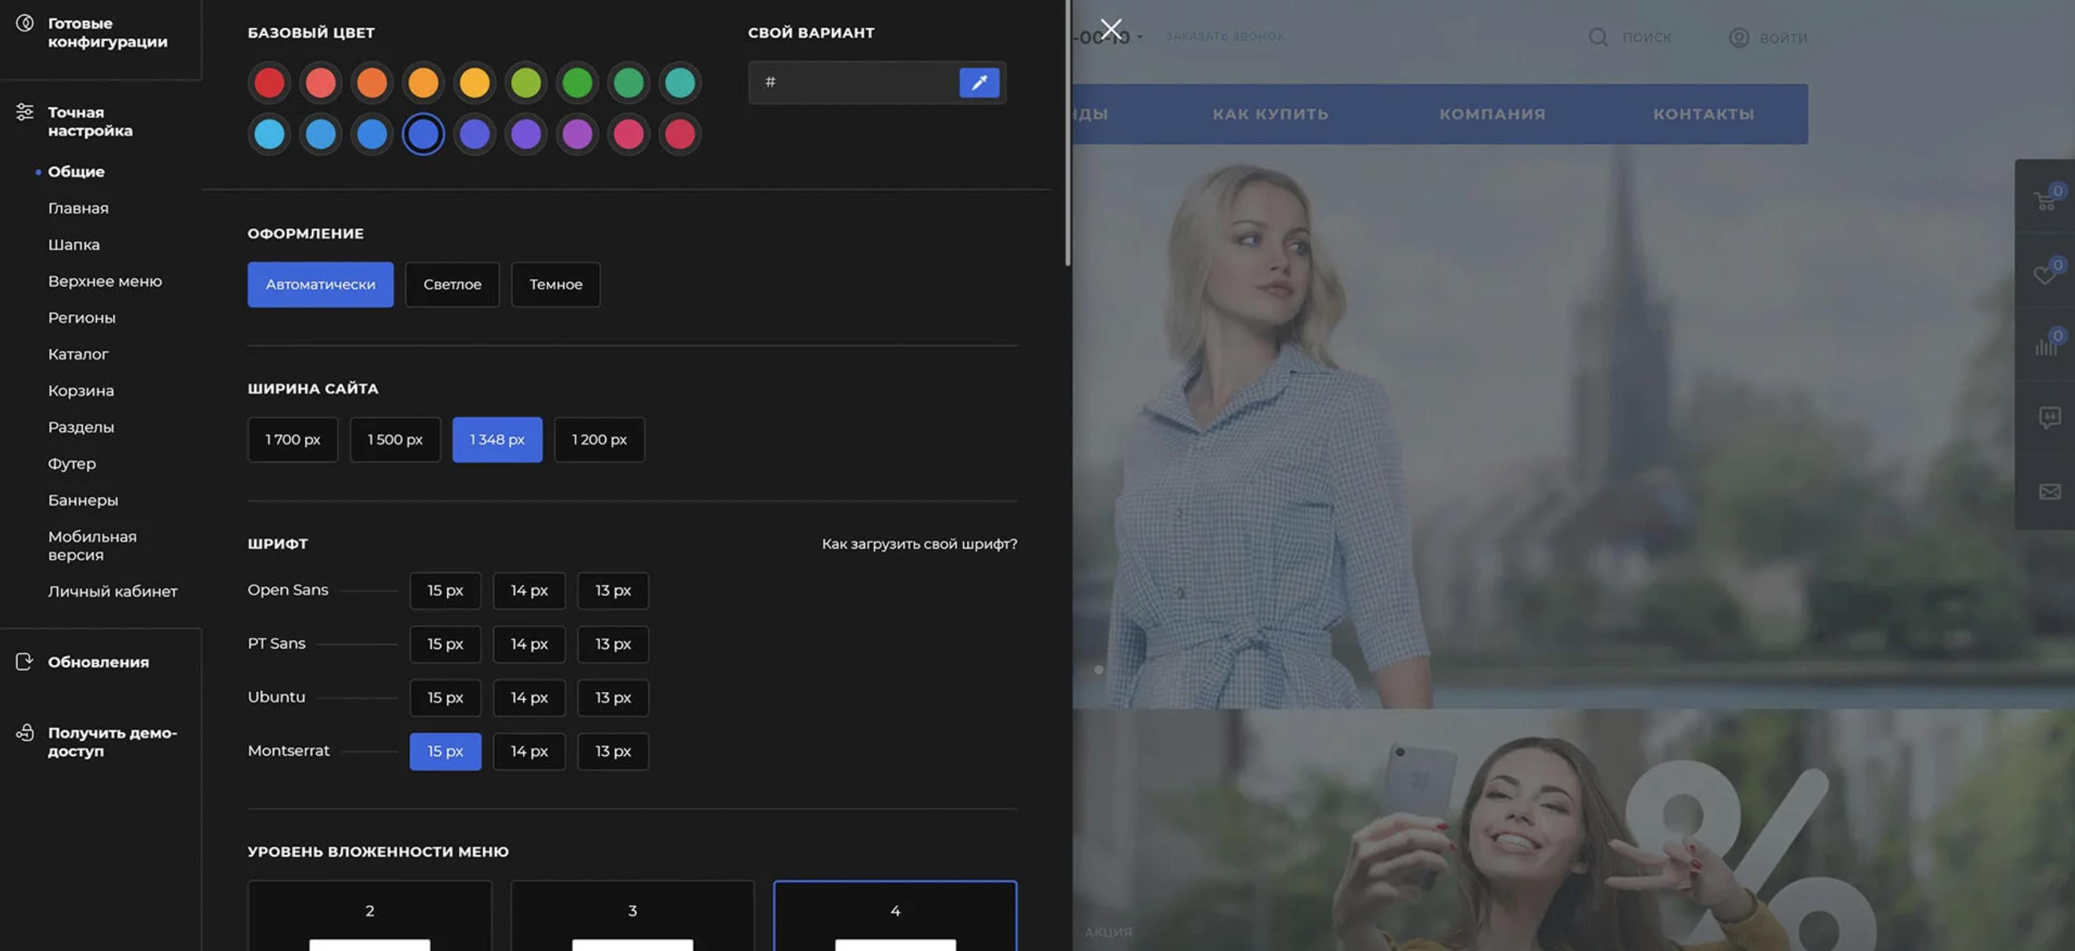Open the "Обновления" section

click(97, 662)
